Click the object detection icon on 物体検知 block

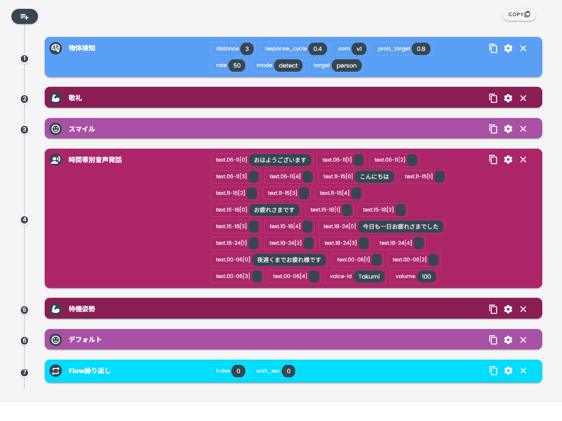(56, 48)
